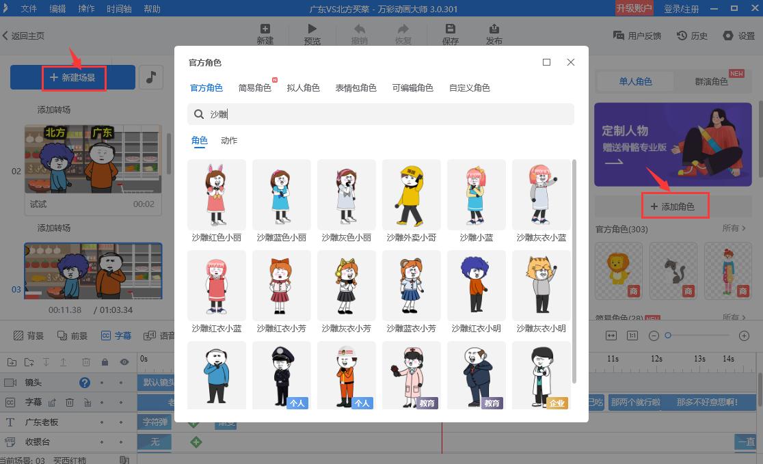Open the 时间轴 menu

pyautogui.click(x=120, y=9)
